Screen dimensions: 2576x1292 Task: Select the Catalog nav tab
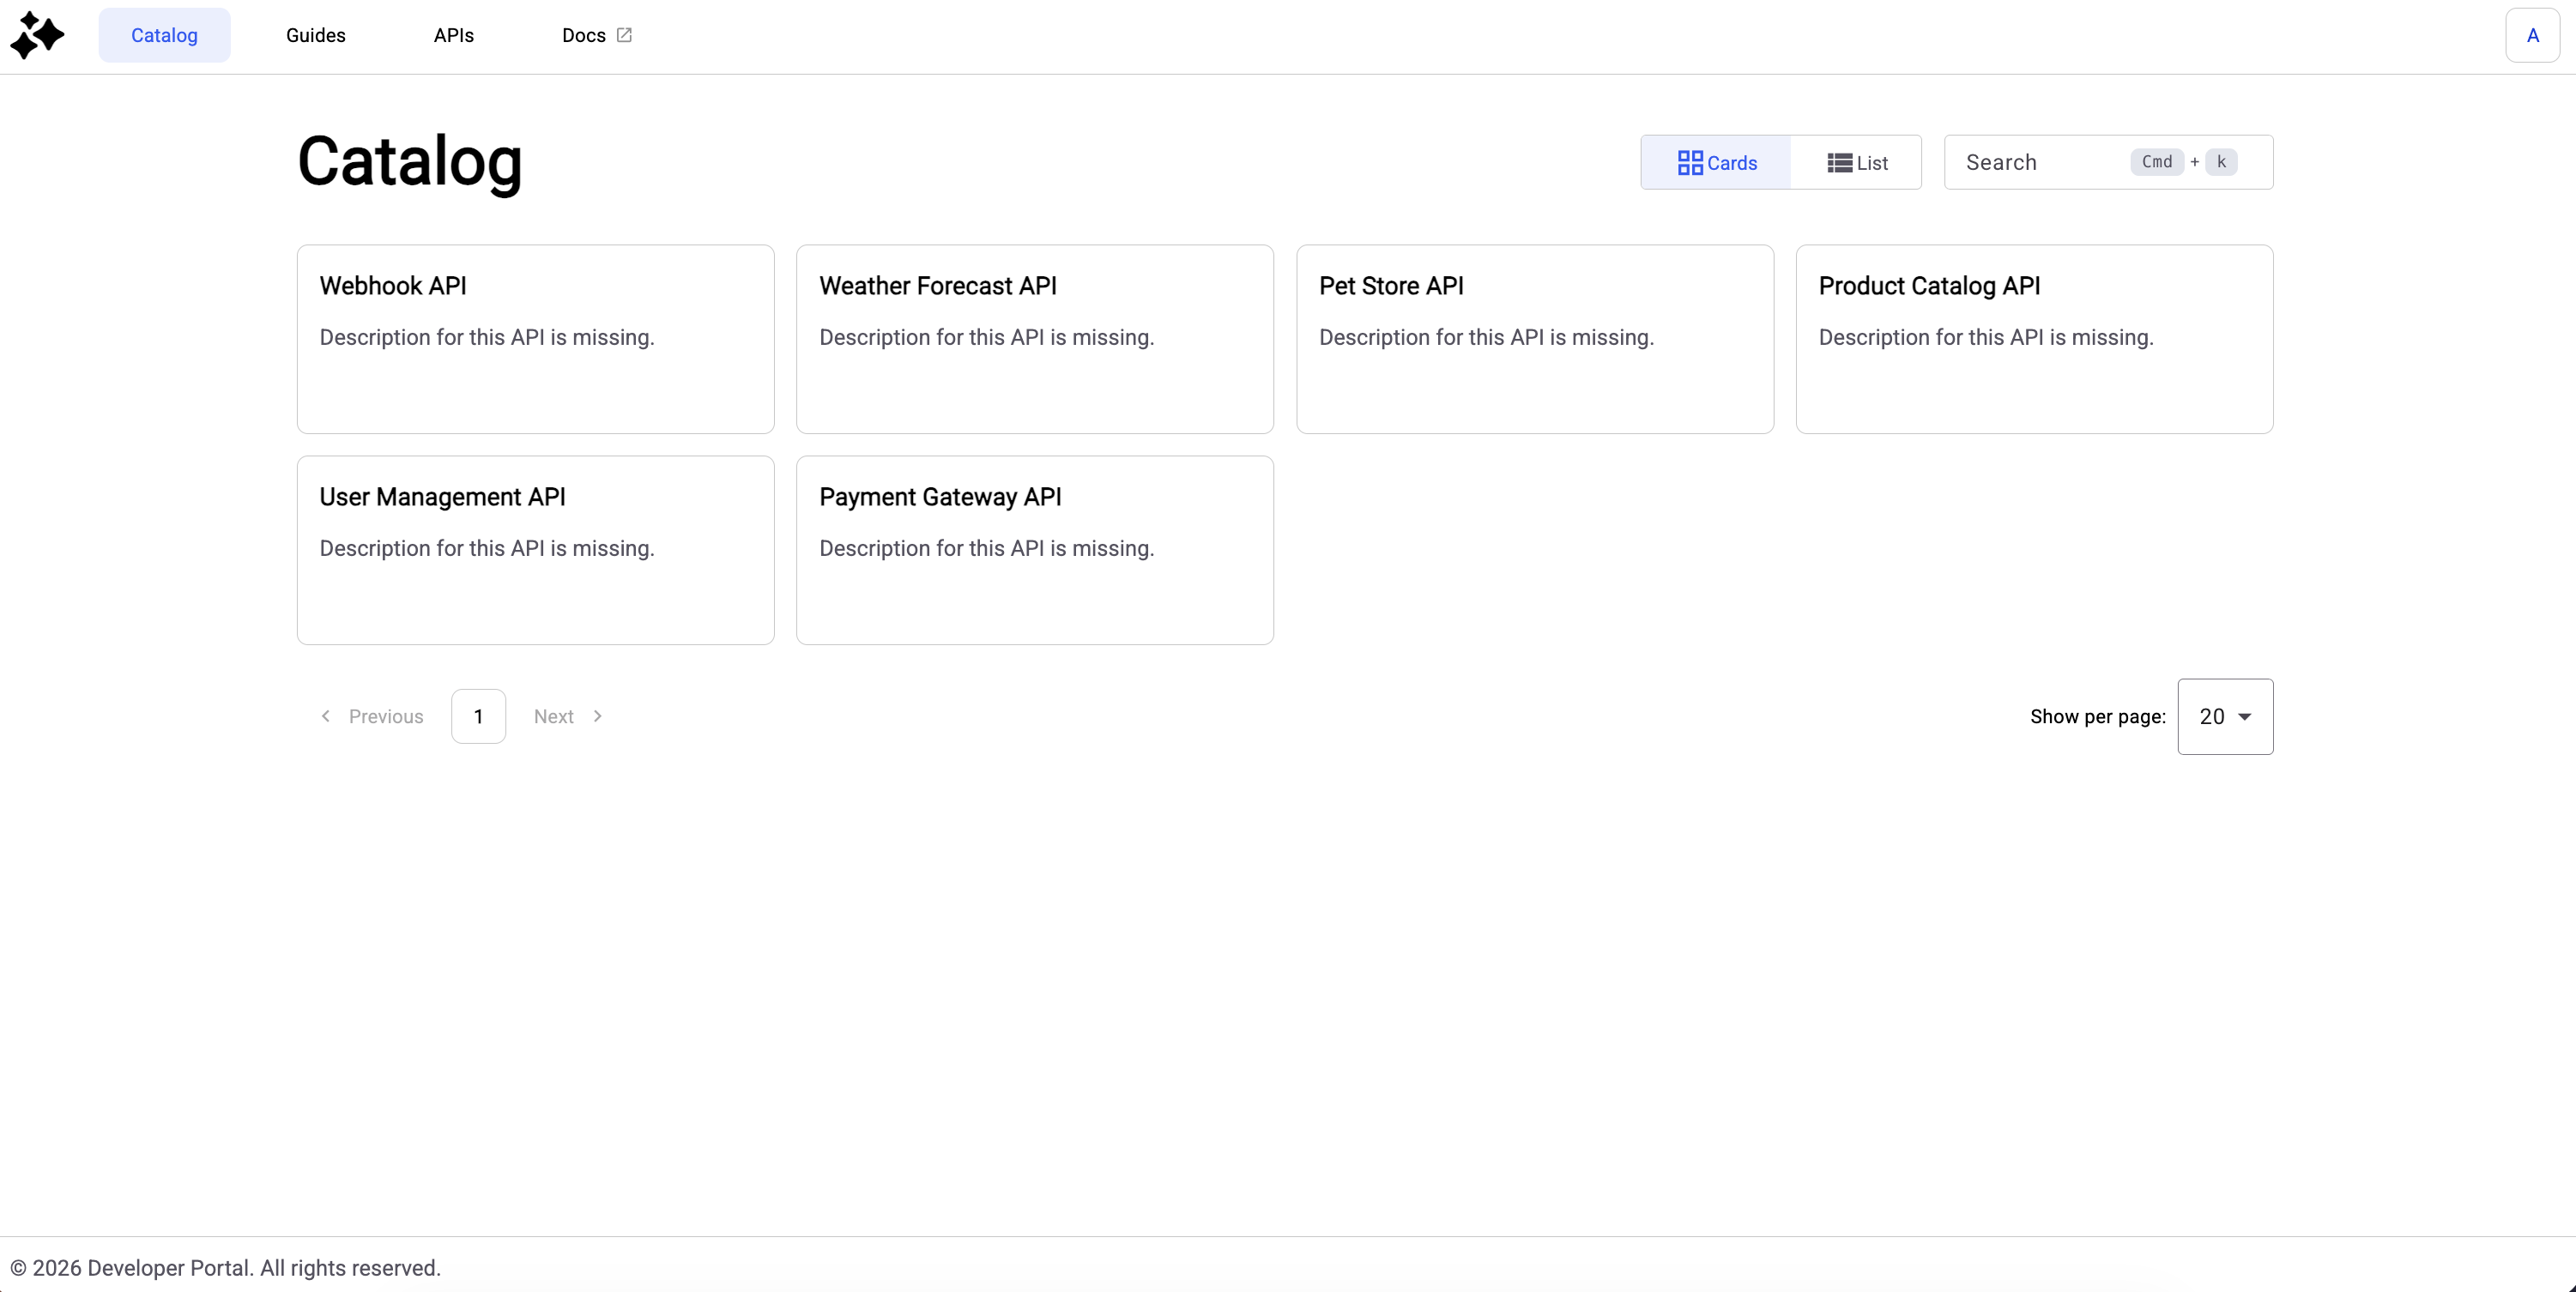click(164, 36)
